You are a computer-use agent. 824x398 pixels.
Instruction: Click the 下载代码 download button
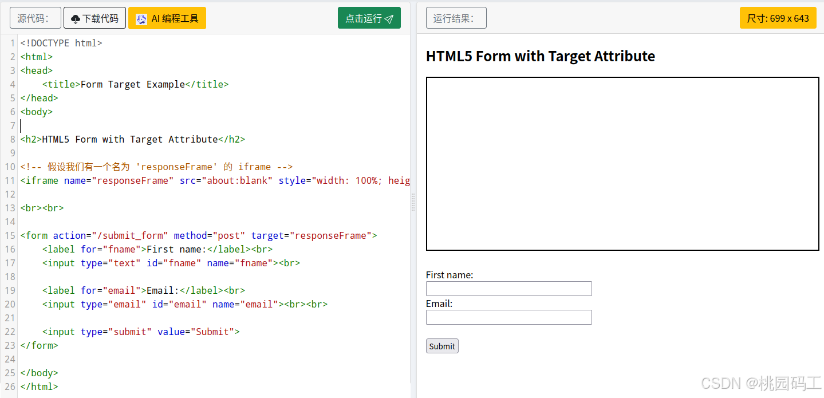pos(94,18)
